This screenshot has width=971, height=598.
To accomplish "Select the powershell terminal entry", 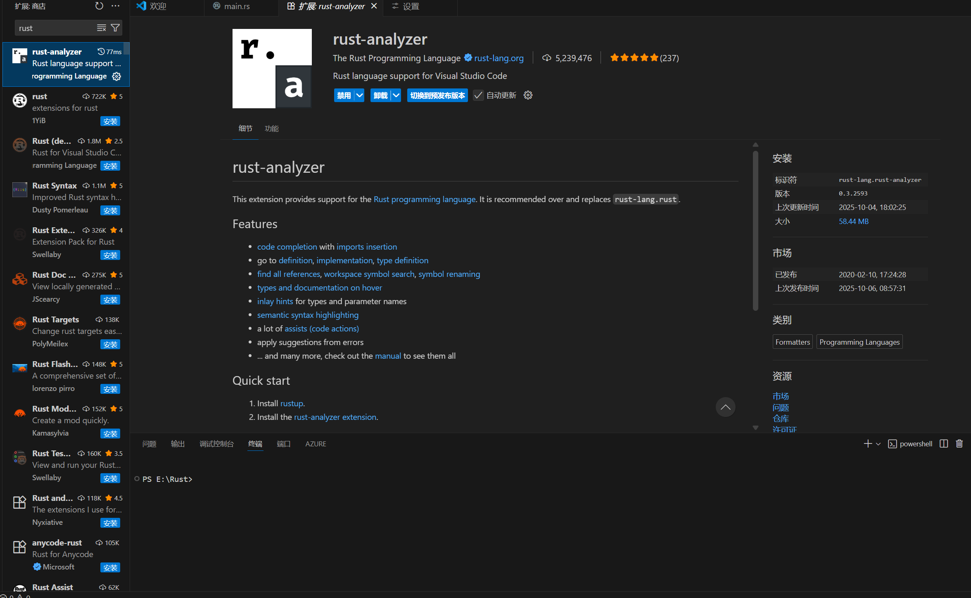I will pyautogui.click(x=914, y=443).
